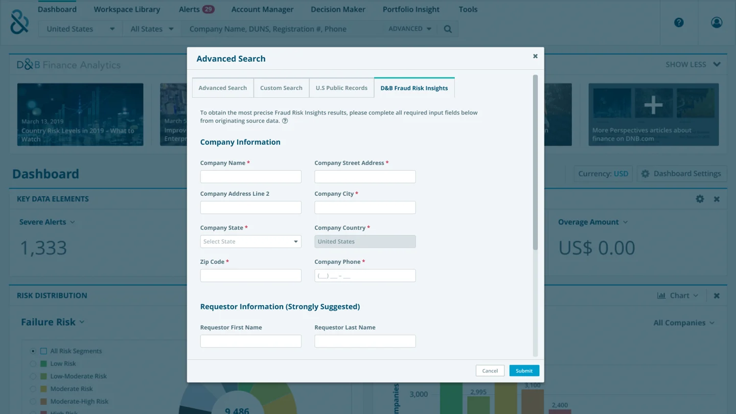The width and height of the screenshot is (736, 414).
Task: Close the Advanced Search dialog
Action: coord(535,56)
